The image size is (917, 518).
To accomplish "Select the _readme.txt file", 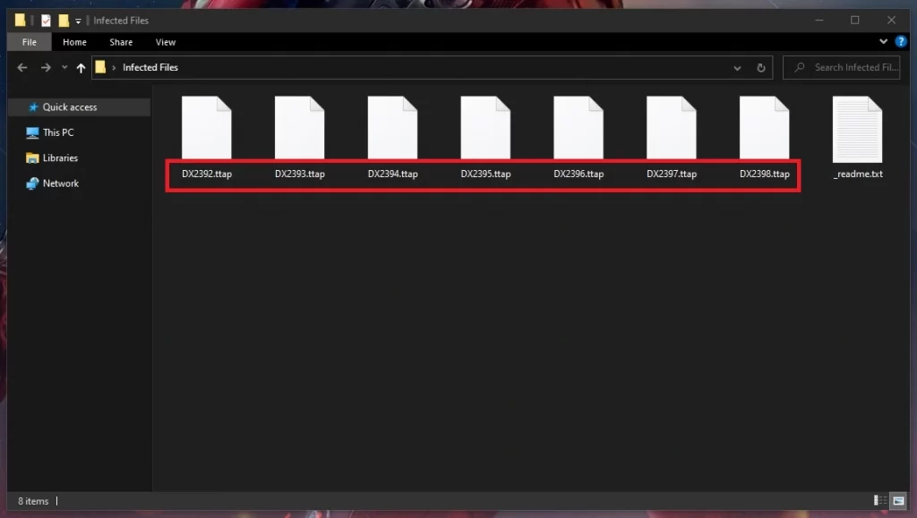I will pyautogui.click(x=857, y=138).
